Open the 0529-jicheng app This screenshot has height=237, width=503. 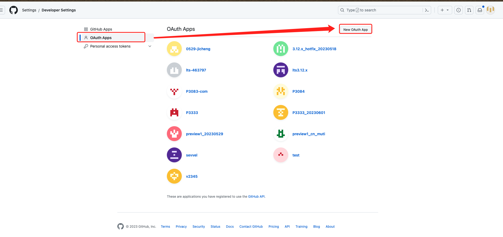coord(198,49)
